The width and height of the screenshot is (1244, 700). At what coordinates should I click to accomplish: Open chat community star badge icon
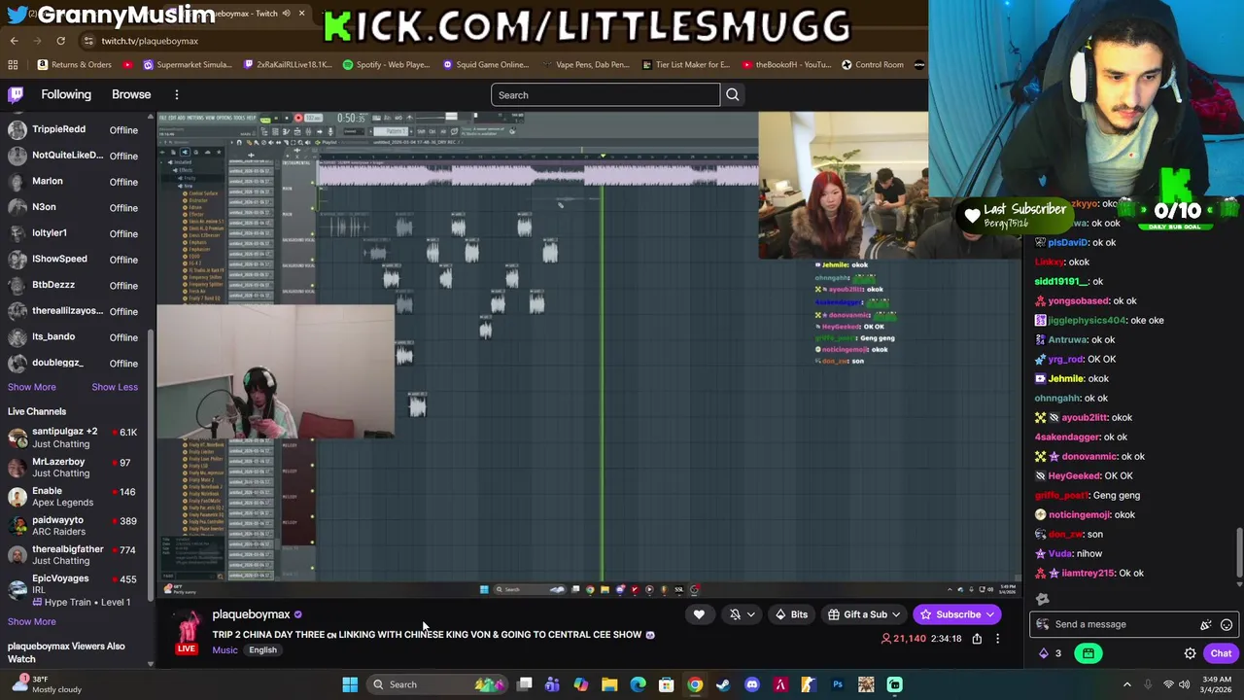click(1042, 599)
